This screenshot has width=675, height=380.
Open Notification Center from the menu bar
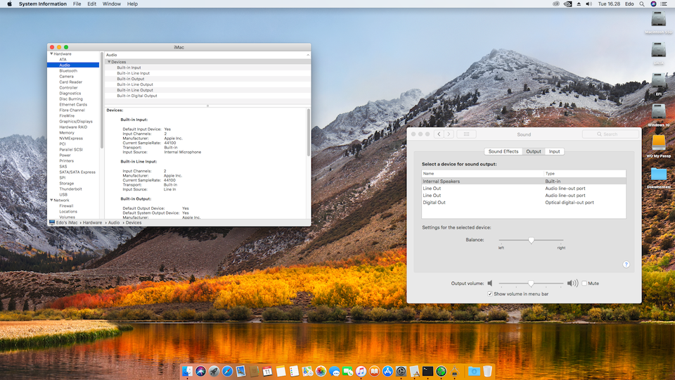[x=665, y=4]
